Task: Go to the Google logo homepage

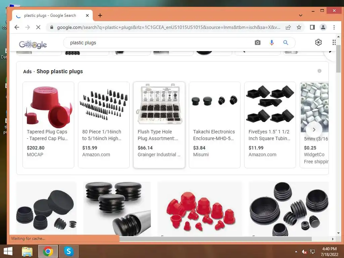Action: pos(33,44)
